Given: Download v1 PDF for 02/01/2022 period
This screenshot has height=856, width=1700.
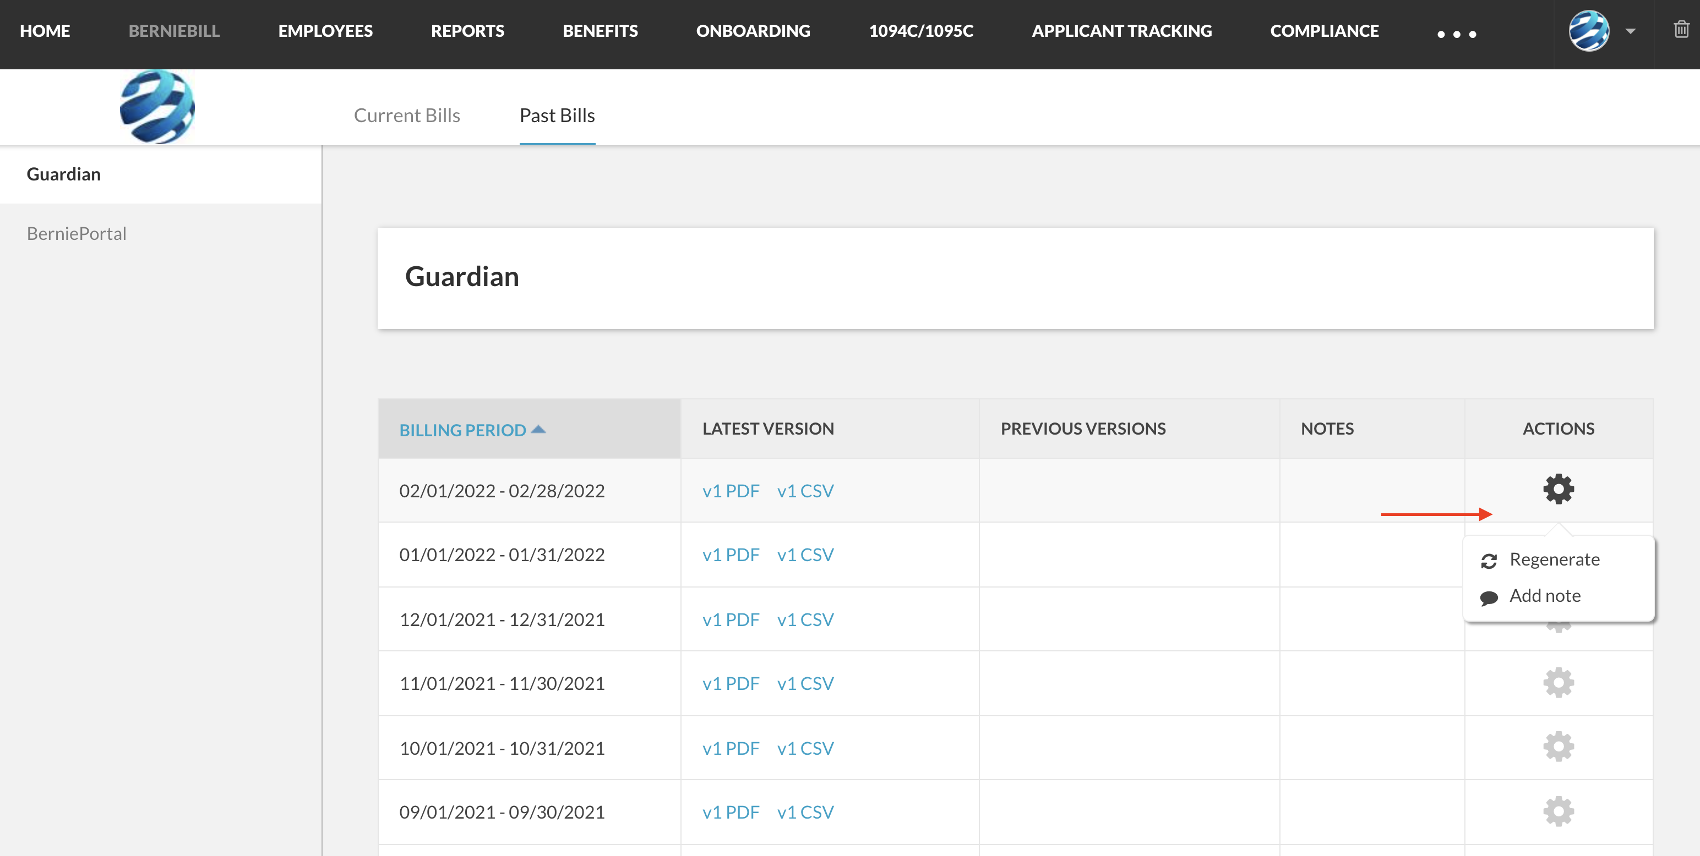Looking at the screenshot, I should click(x=731, y=491).
